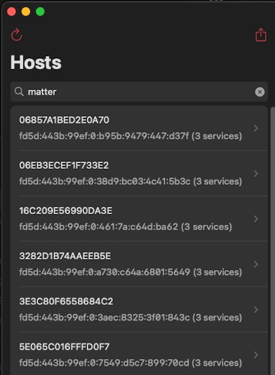Click the red refresh icon

(17, 35)
